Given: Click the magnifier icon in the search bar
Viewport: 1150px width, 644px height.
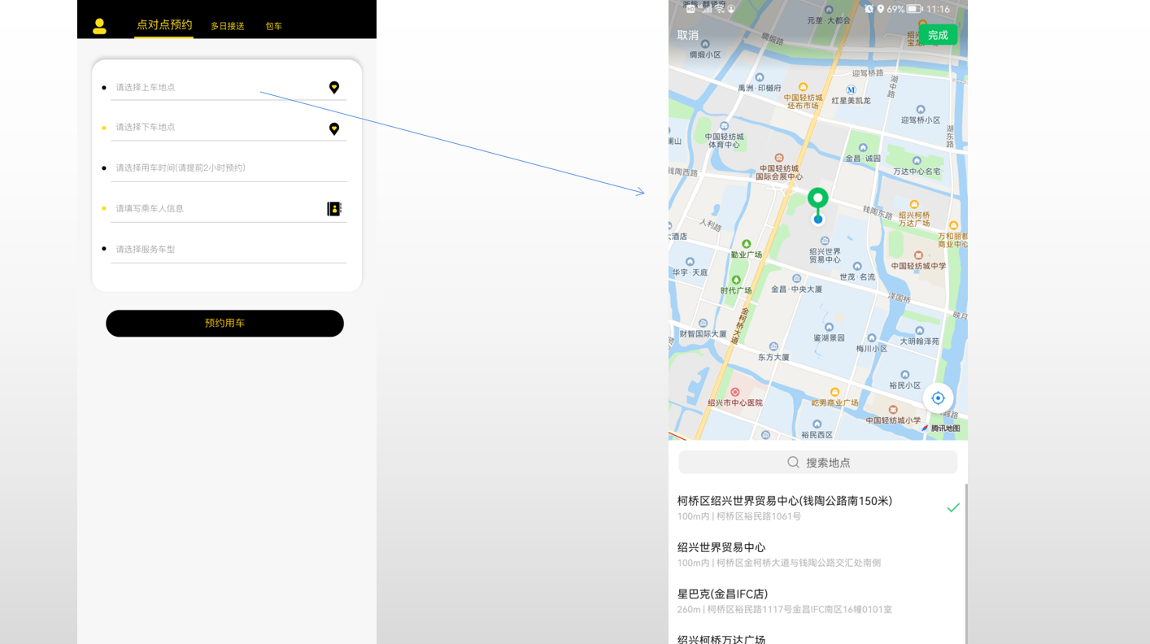Looking at the screenshot, I should [793, 462].
